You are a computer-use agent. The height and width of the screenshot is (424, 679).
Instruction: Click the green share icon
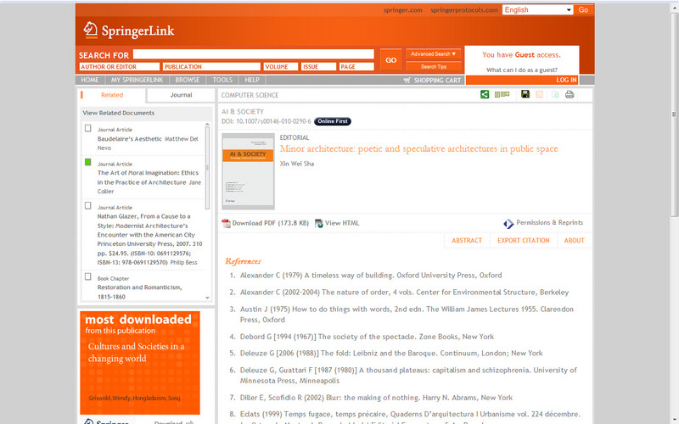click(x=485, y=95)
